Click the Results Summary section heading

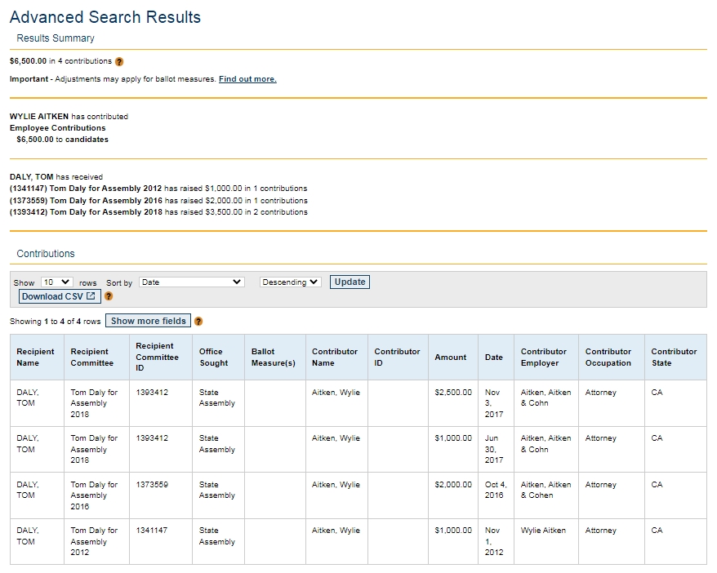[56, 38]
